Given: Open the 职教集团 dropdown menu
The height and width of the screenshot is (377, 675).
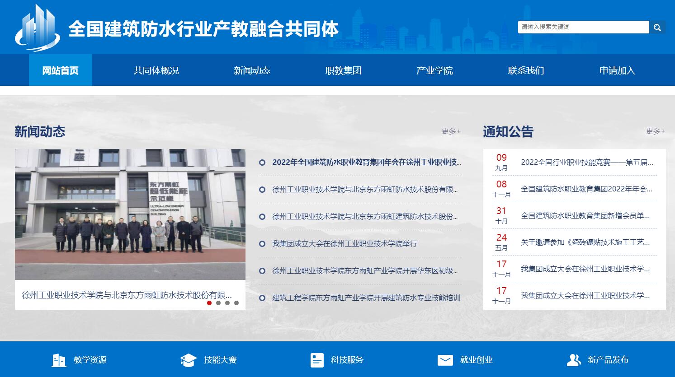Looking at the screenshot, I should 344,70.
